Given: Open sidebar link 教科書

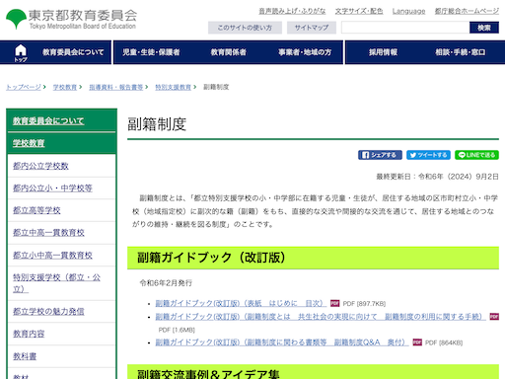Looking at the screenshot, I should 25,356.
